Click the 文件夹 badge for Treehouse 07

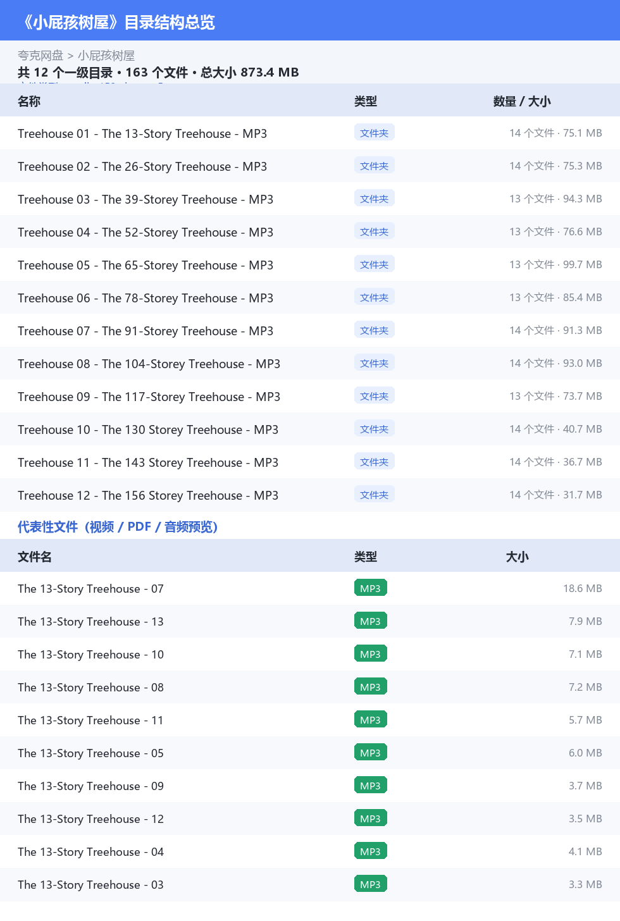coord(375,330)
